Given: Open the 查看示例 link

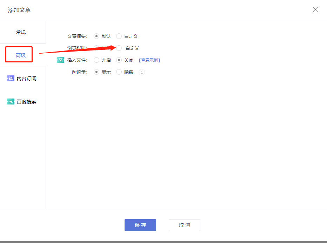Looking at the screenshot, I should tap(149, 60).
